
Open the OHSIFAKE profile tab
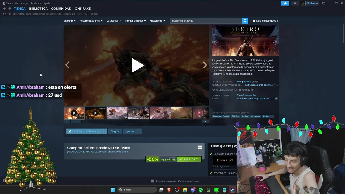(82, 9)
